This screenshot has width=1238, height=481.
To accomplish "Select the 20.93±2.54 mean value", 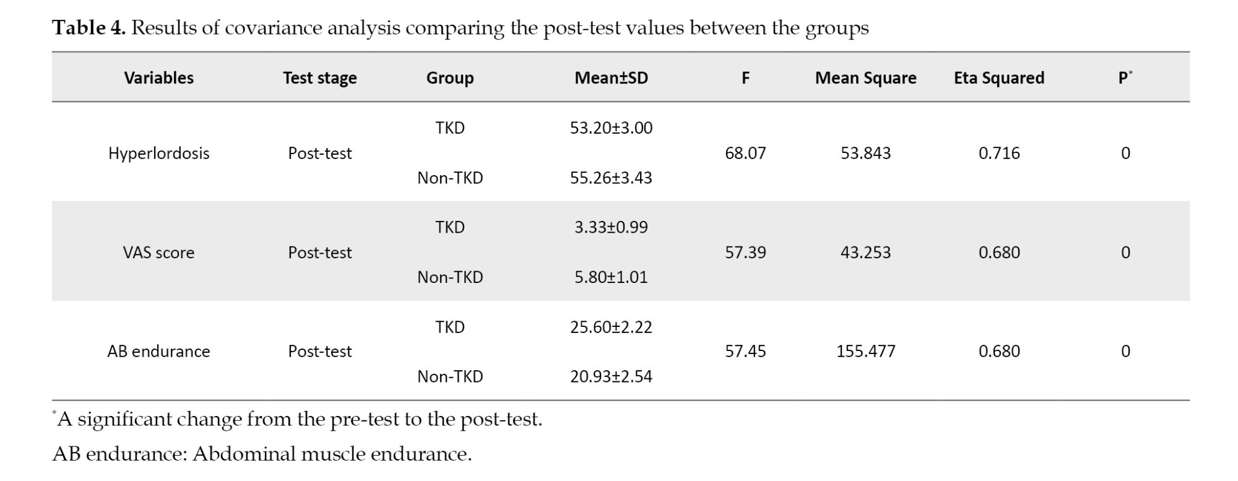I will [611, 376].
